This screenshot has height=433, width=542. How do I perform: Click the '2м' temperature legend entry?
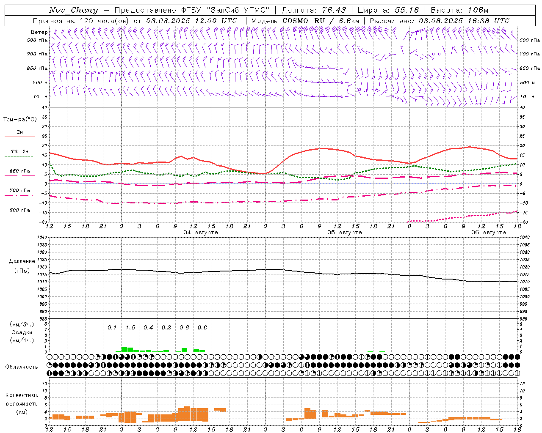20,132
